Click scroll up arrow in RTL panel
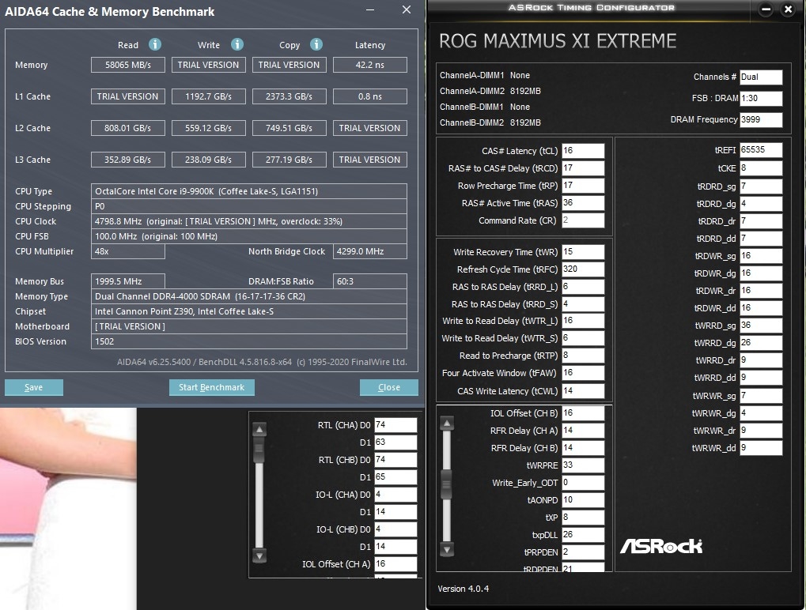 pyautogui.click(x=259, y=429)
